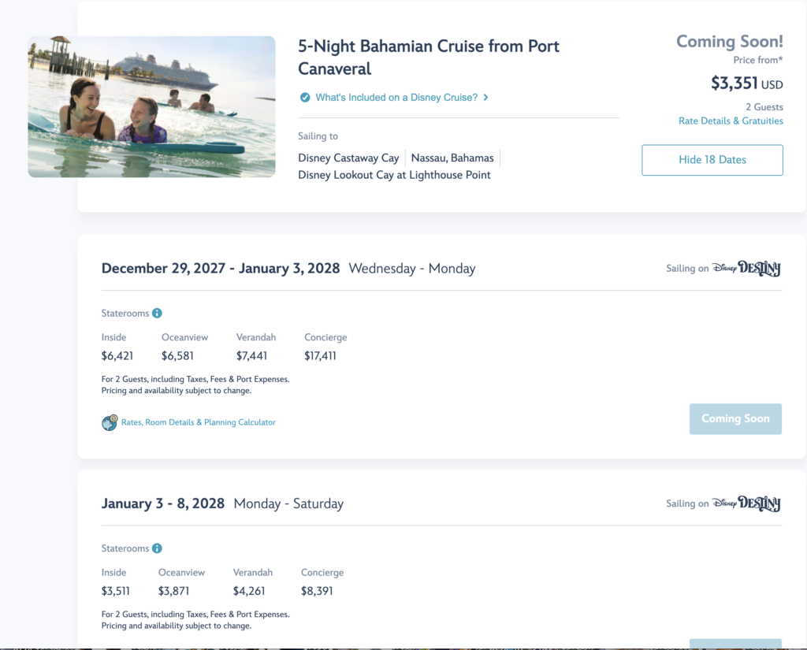
Task: Click the 5-Night Bahamian Cruise title
Action: point(428,58)
